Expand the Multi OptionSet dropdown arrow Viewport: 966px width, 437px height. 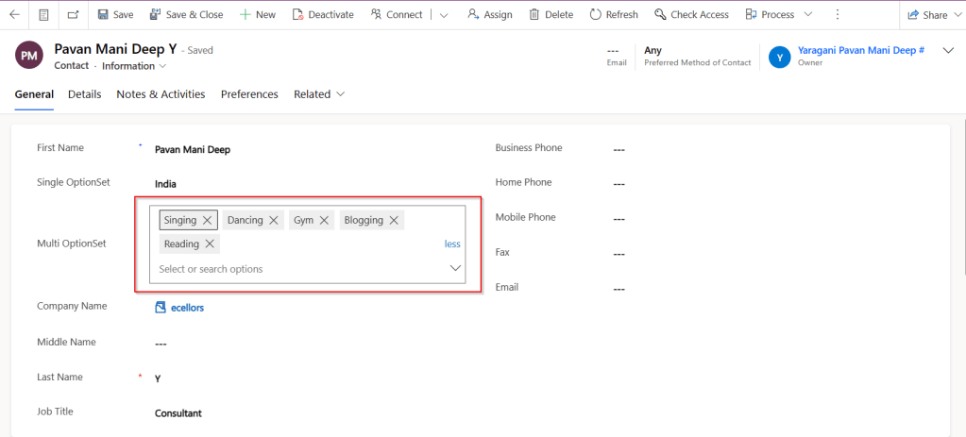click(x=455, y=269)
